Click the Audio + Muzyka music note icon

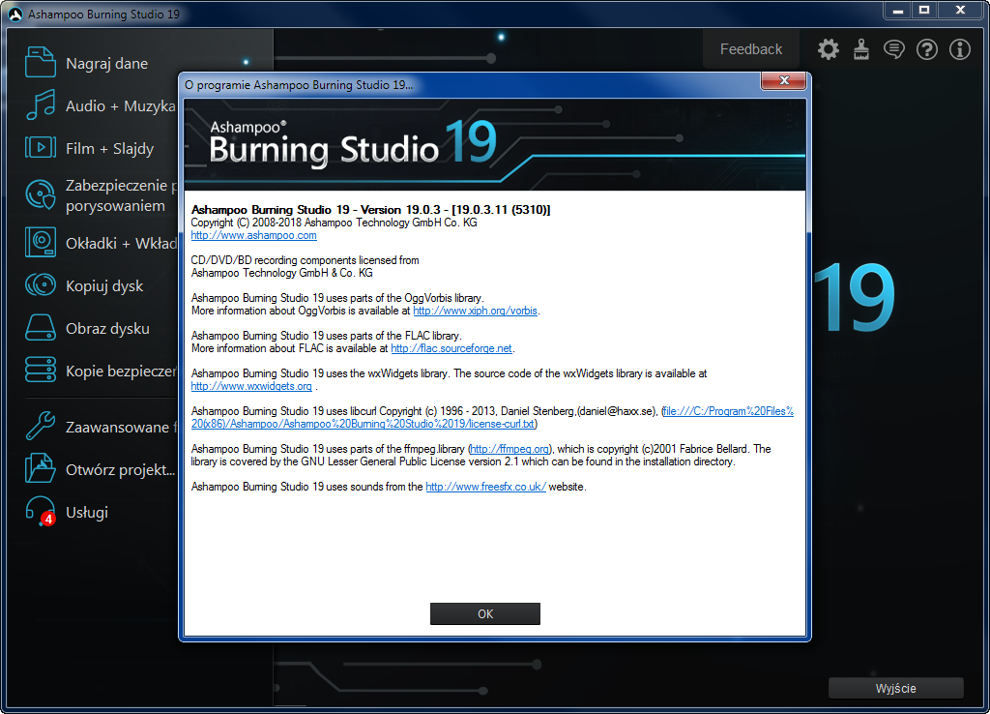click(41, 104)
